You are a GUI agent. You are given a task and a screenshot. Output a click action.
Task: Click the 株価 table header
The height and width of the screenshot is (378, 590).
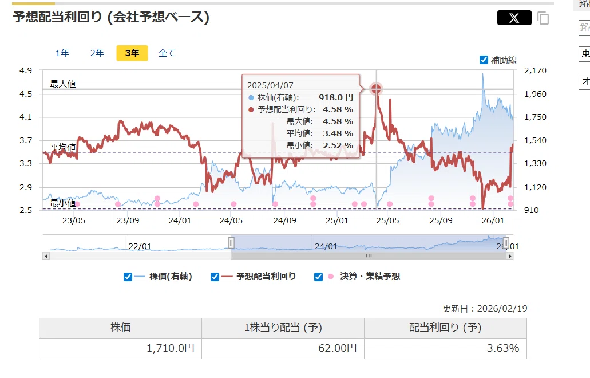[x=120, y=328]
